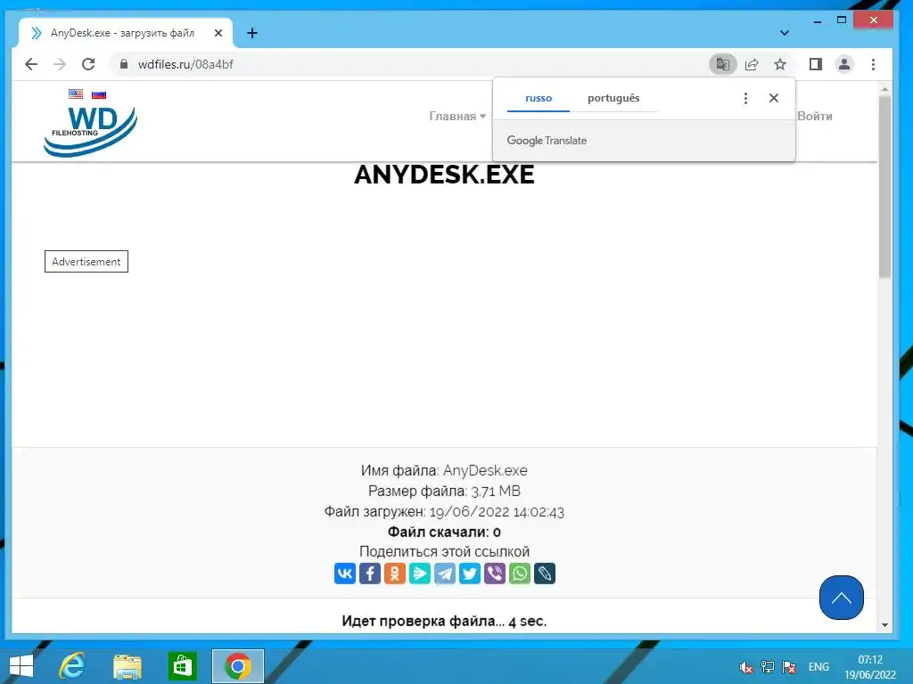Click the Google Translate label in popup
913x684 pixels.
(547, 140)
